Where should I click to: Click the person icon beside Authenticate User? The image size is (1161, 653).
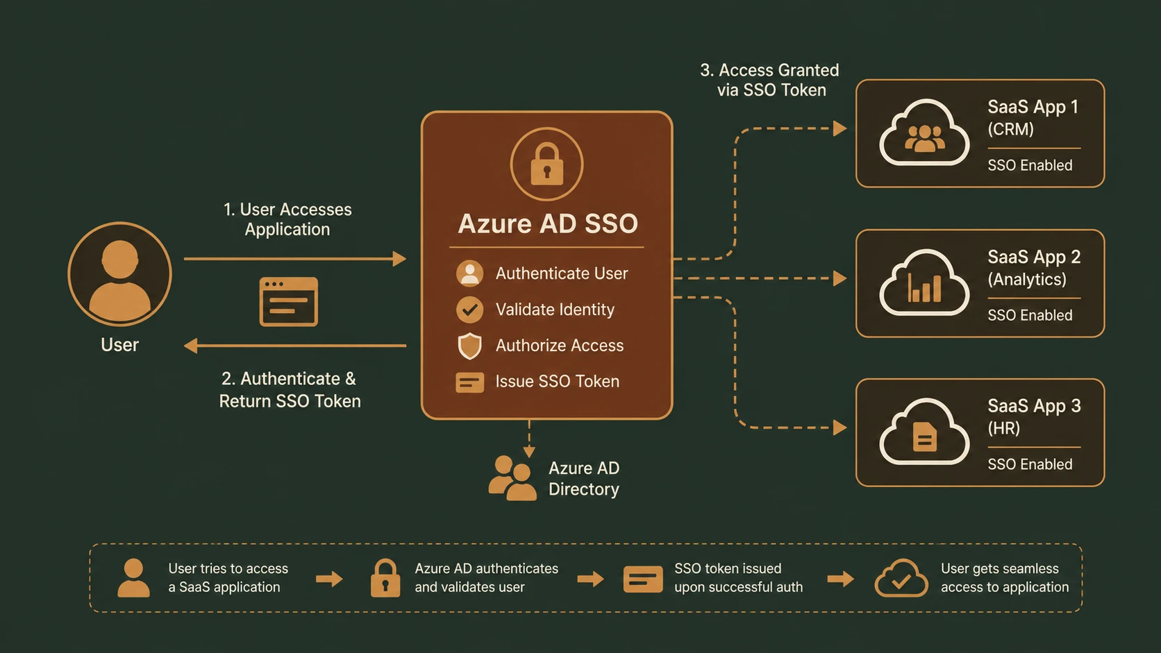point(469,273)
